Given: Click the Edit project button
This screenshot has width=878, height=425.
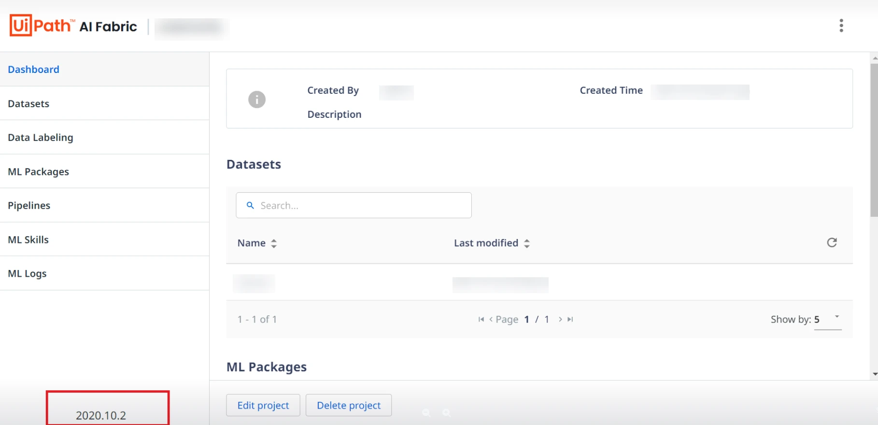Looking at the screenshot, I should click(263, 405).
